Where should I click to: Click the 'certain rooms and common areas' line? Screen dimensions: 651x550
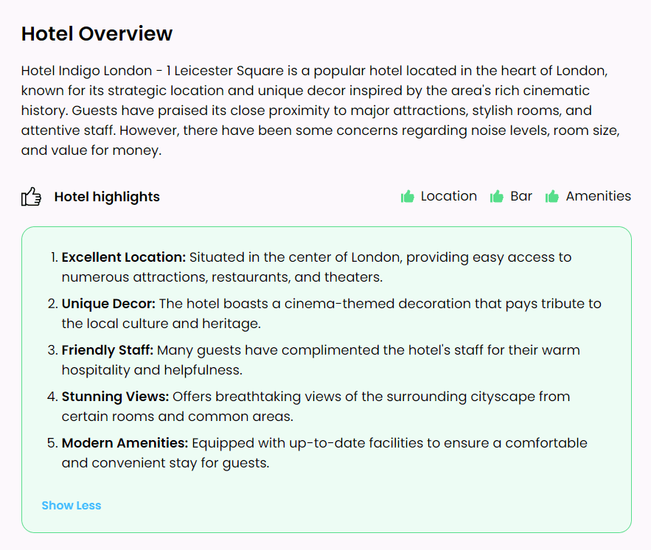click(x=177, y=417)
